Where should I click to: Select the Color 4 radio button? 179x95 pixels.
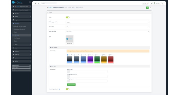pos(88,55)
